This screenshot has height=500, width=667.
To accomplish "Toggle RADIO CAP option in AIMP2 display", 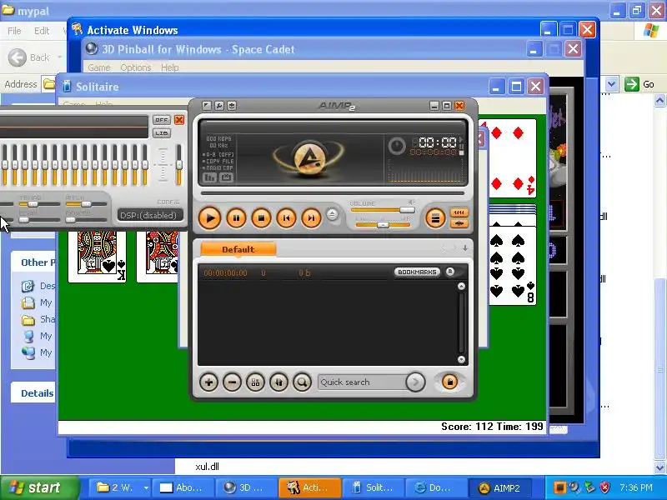I will tap(218, 168).
